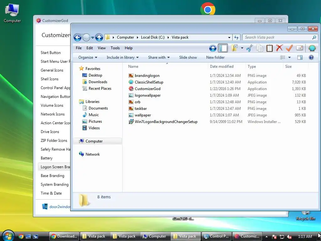The width and height of the screenshot is (321, 241).
Task: Select Documents library in the sidebar
Action: click(x=98, y=108)
